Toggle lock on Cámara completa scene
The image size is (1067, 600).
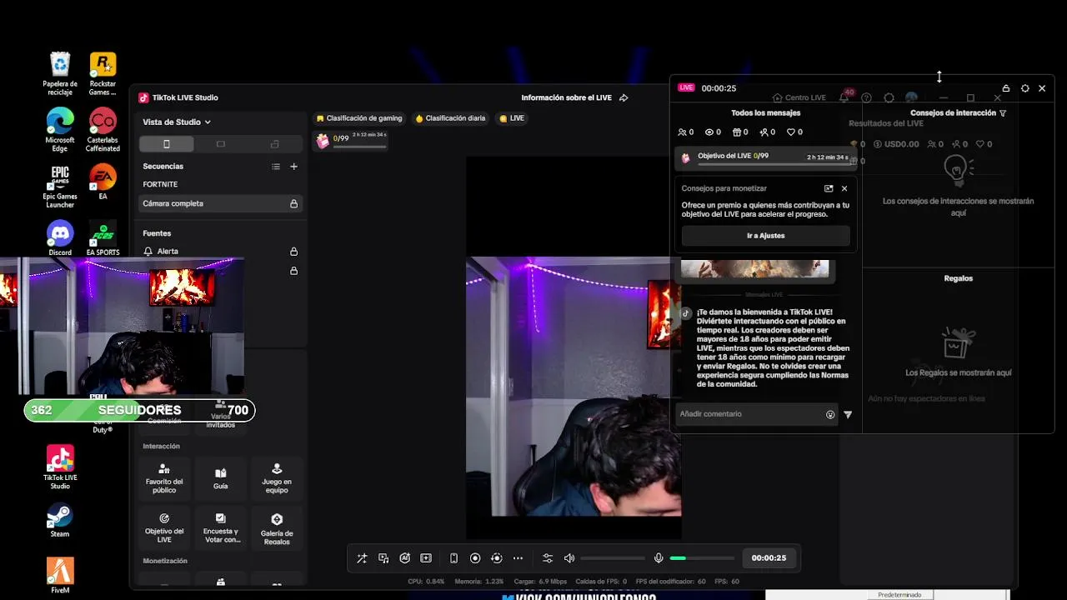[x=293, y=203]
